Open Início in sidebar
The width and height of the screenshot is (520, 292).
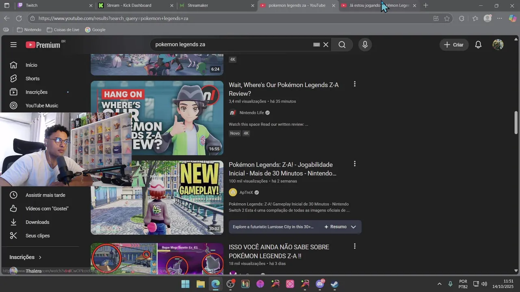pyautogui.click(x=31, y=65)
